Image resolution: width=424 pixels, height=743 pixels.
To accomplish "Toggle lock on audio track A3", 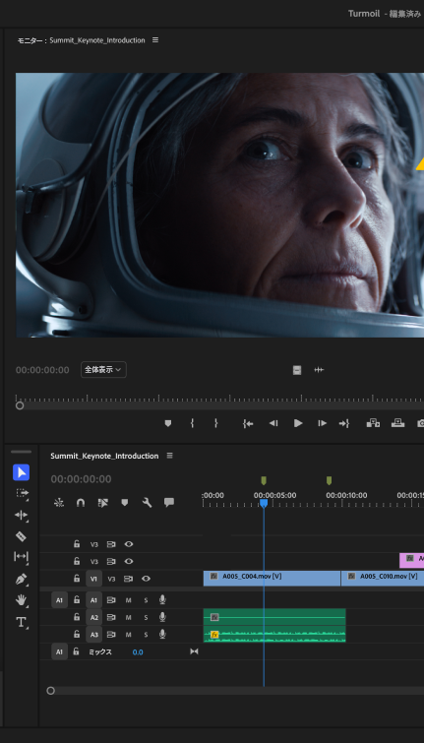I will 77,634.
